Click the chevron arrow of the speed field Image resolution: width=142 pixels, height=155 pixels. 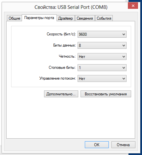tap(124, 34)
